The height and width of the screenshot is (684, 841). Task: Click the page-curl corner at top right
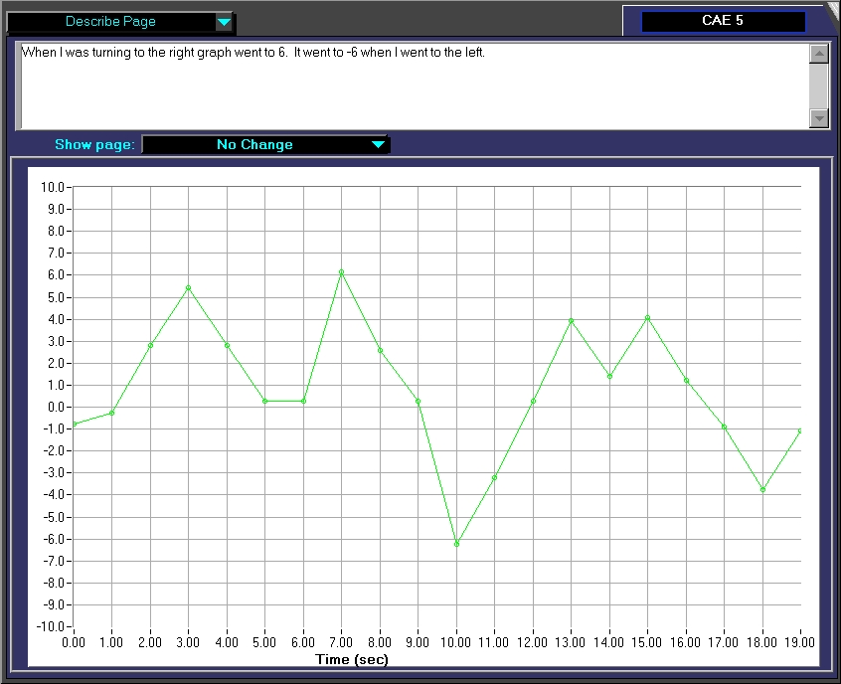click(x=832, y=8)
